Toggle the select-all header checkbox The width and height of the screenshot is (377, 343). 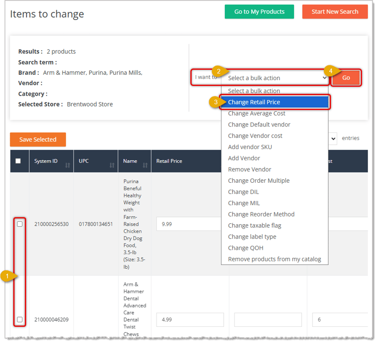[x=18, y=162]
